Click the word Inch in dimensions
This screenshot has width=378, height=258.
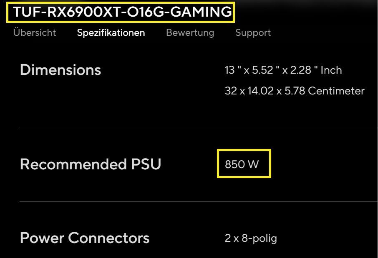tap(331, 70)
